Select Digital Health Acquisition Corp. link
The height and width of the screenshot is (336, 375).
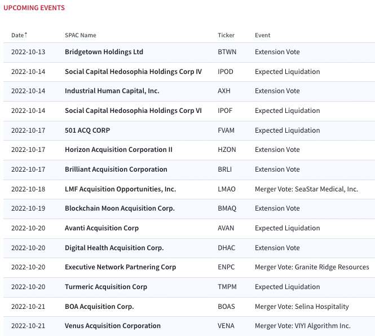point(114,248)
